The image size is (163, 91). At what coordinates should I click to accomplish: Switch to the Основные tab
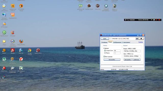coord(104,42)
